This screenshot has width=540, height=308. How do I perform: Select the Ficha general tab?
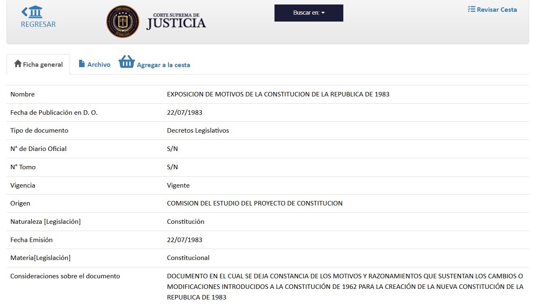[38, 64]
